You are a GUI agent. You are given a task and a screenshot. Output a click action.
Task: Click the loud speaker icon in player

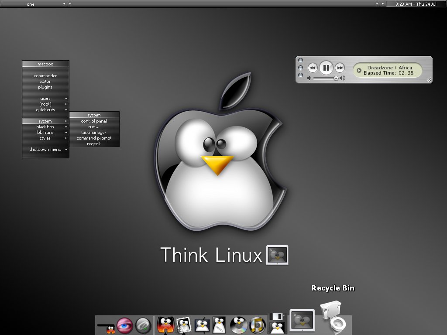pyautogui.click(x=342, y=78)
